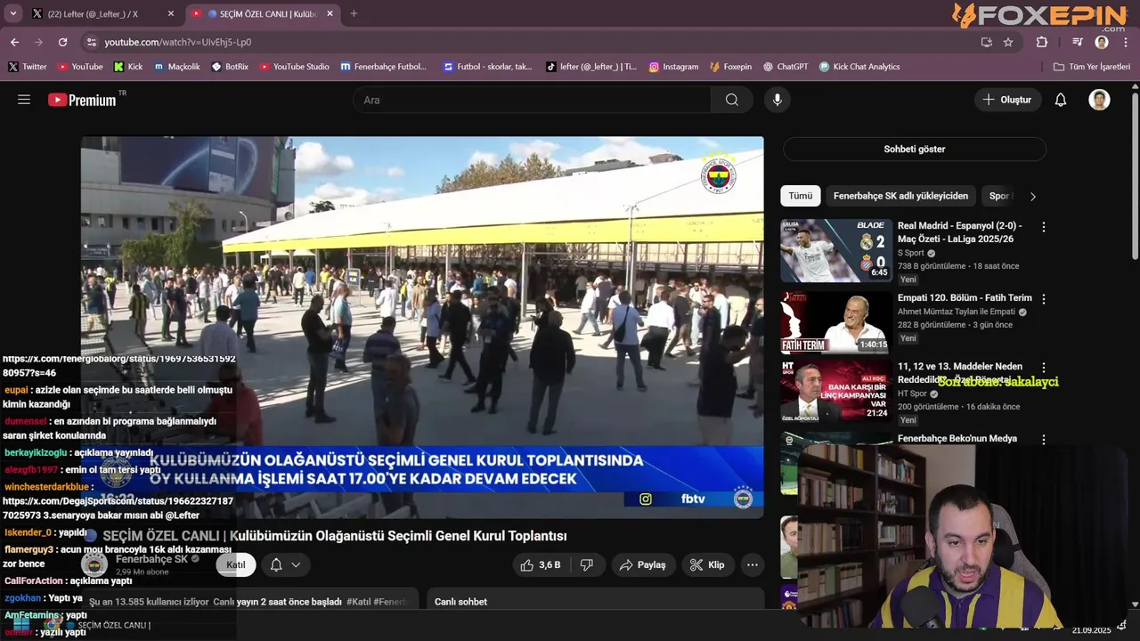Click the search magnifier button
The height and width of the screenshot is (641, 1140).
[732, 100]
